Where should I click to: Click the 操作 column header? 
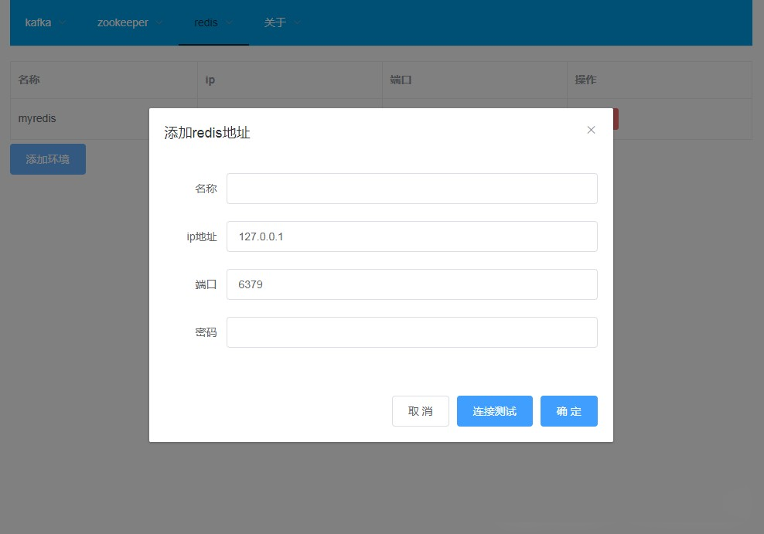tap(585, 80)
